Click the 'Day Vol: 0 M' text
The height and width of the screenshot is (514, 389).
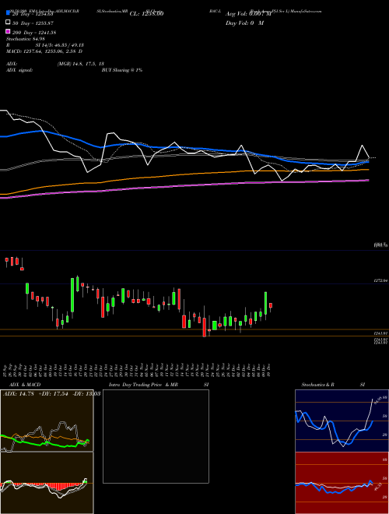pyautogui.click(x=244, y=23)
